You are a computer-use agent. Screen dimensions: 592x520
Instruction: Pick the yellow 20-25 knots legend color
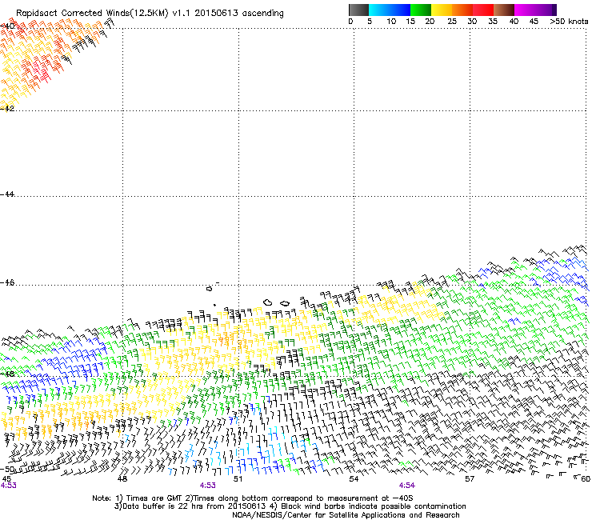(x=442, y=10)
